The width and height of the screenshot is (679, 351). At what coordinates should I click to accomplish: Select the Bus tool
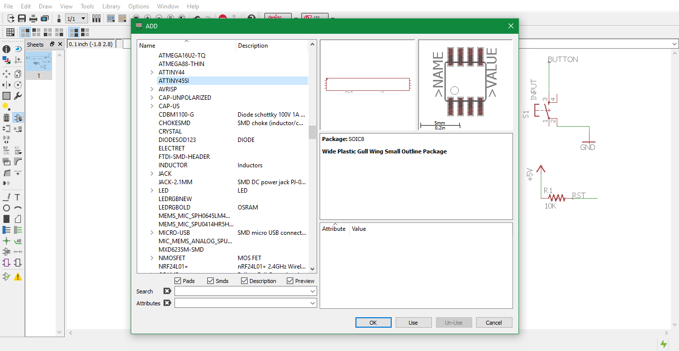6,230
